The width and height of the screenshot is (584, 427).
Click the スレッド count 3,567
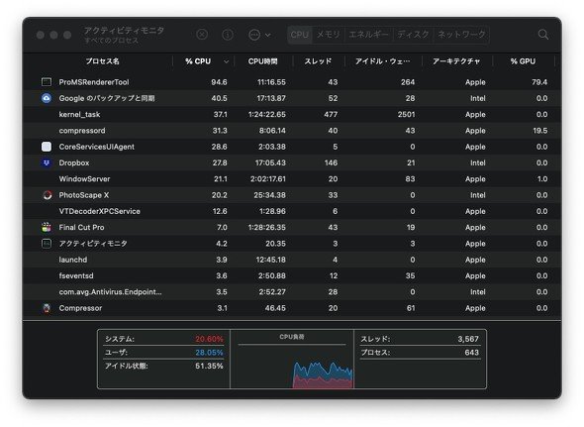pos(468,339)
